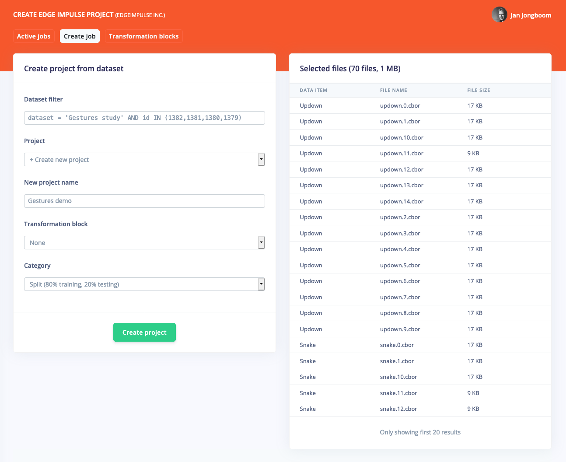Viewport: 566px width, 462px height.
Task: Click the Selected files (70 files, 1 MB) heading
Action: (x=350, y=69)
